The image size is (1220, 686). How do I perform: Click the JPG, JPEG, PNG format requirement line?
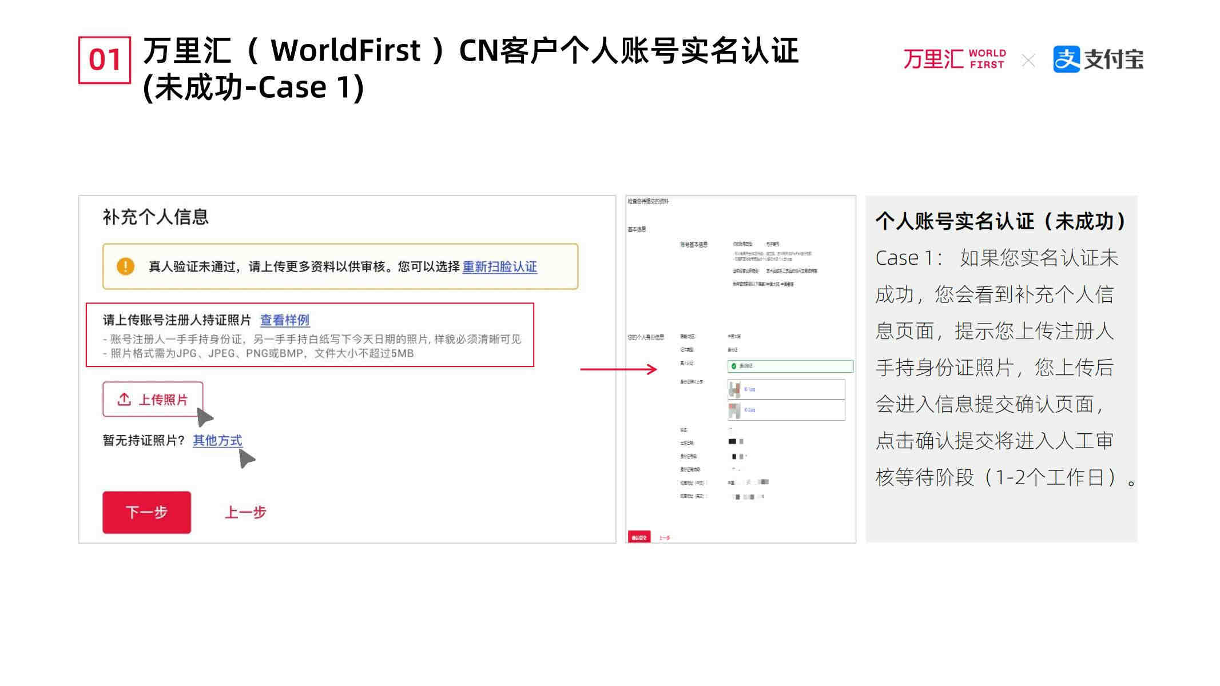259,353
